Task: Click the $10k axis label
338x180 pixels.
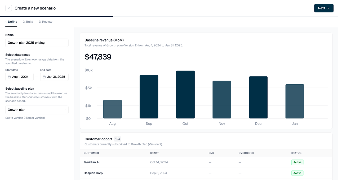Action: 88,70
